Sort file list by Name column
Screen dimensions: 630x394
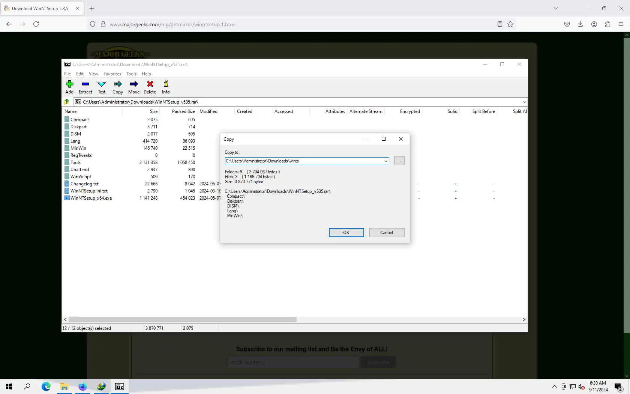[x=92, y=111]
